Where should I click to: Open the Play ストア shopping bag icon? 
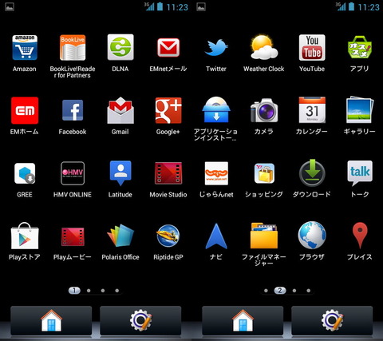tap(25, 236)
